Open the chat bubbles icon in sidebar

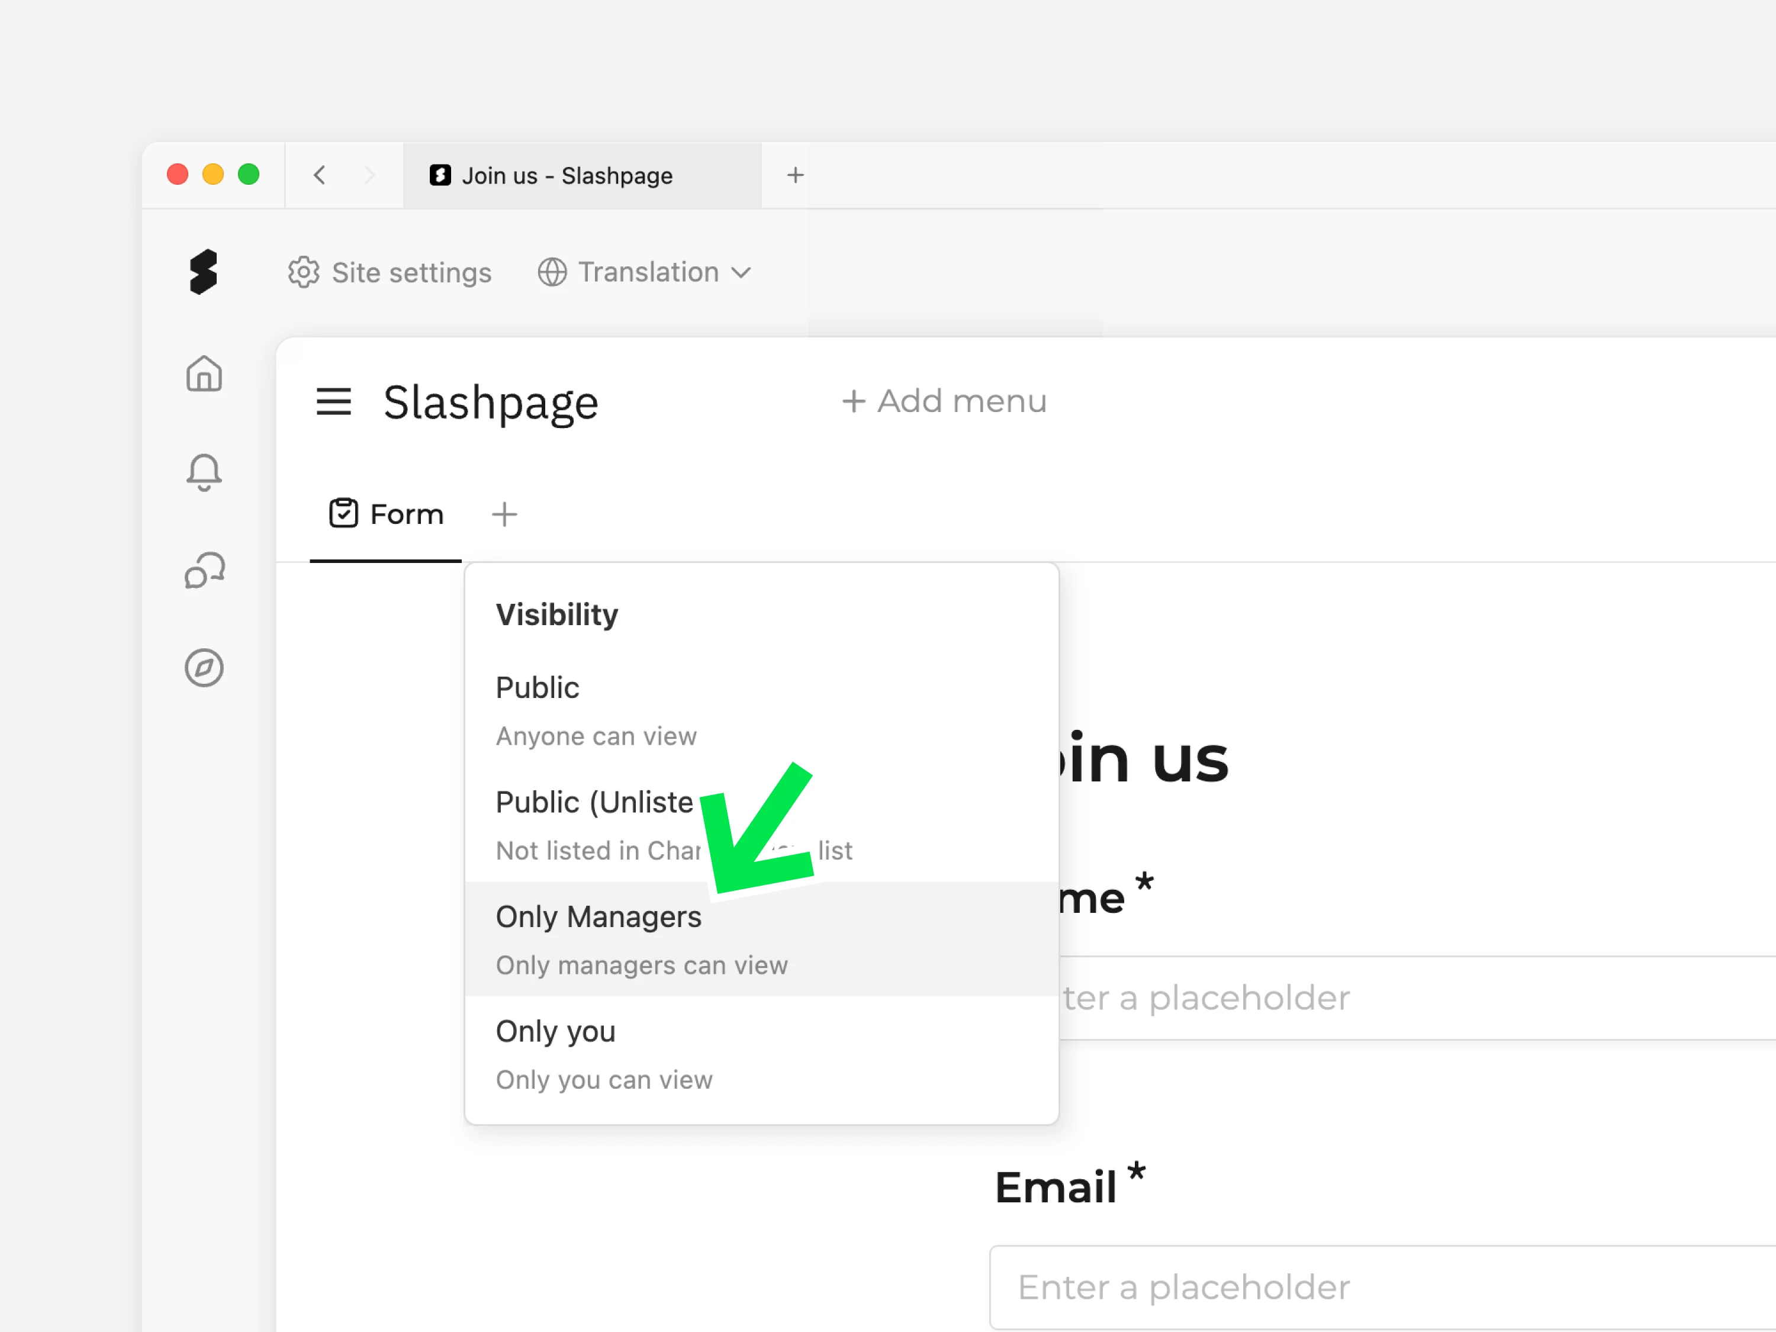click(x=205, y=571)
